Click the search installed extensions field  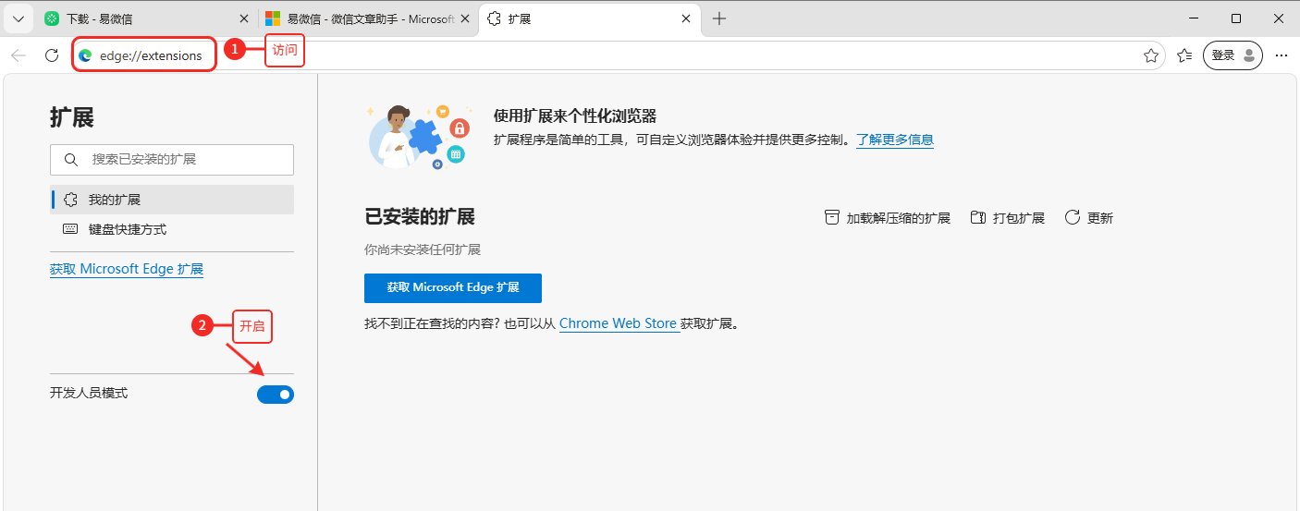pyautogui.click(x=172, y=160)
